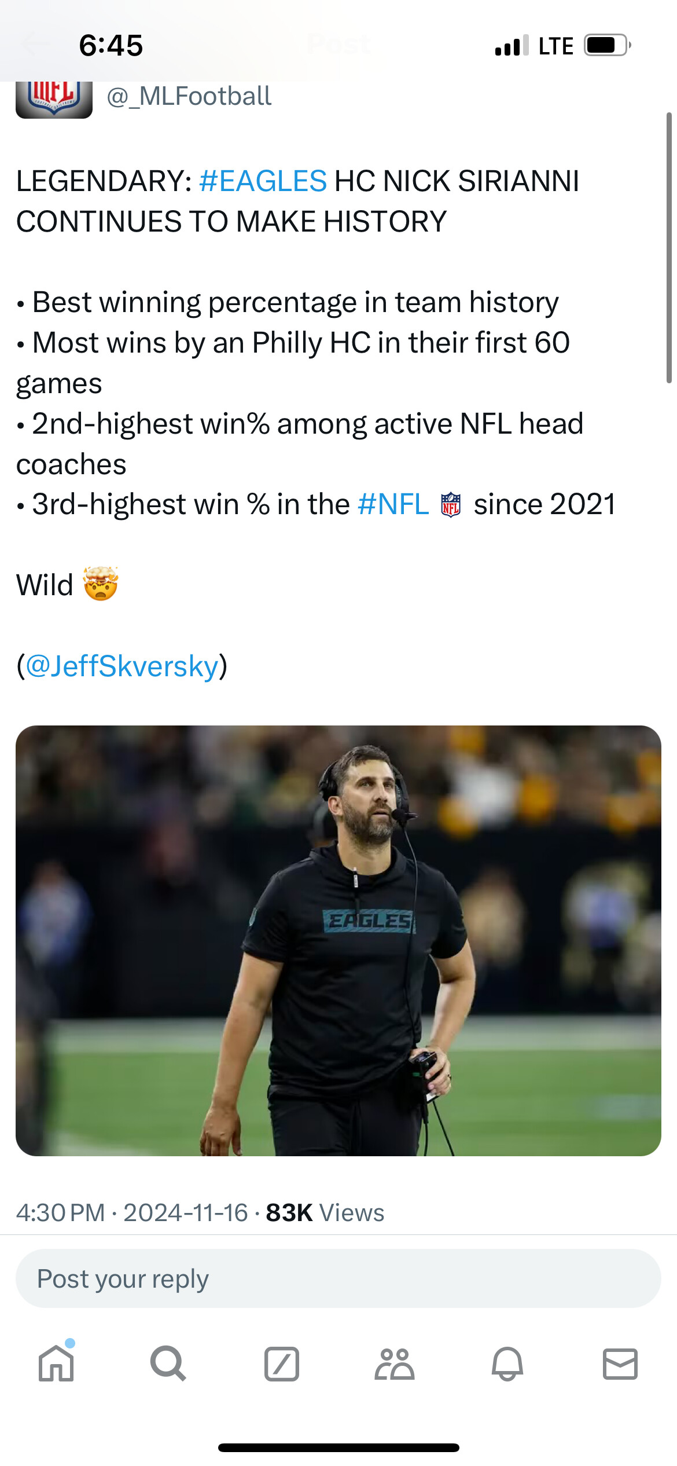Open the #EAGLES hashtag
677x1466 pixels.
coord(263,181)
